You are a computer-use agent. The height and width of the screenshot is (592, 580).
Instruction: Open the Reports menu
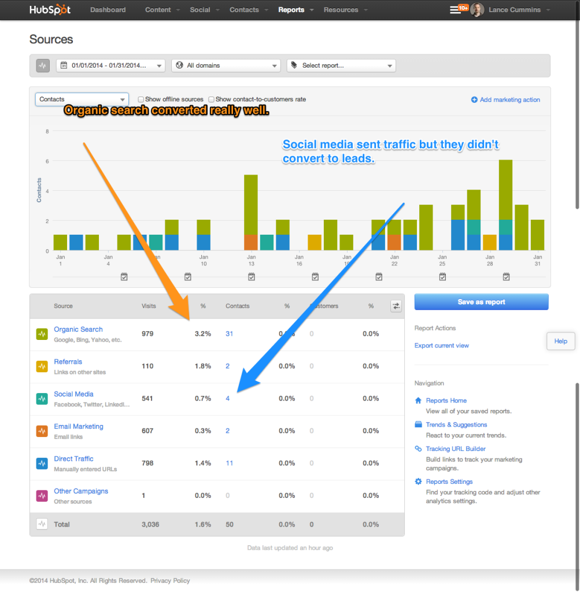click(x=295, y=10)
